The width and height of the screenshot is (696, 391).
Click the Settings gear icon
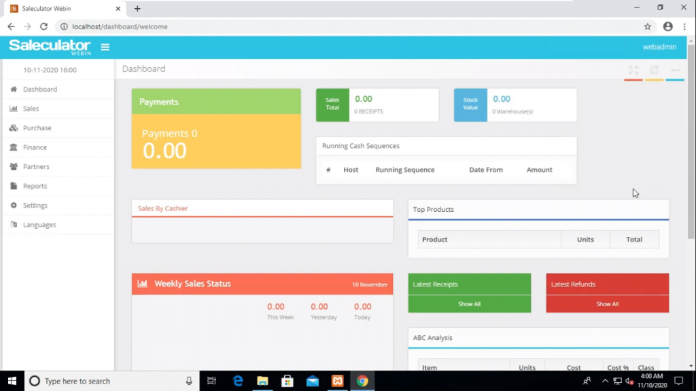(14, 205)
